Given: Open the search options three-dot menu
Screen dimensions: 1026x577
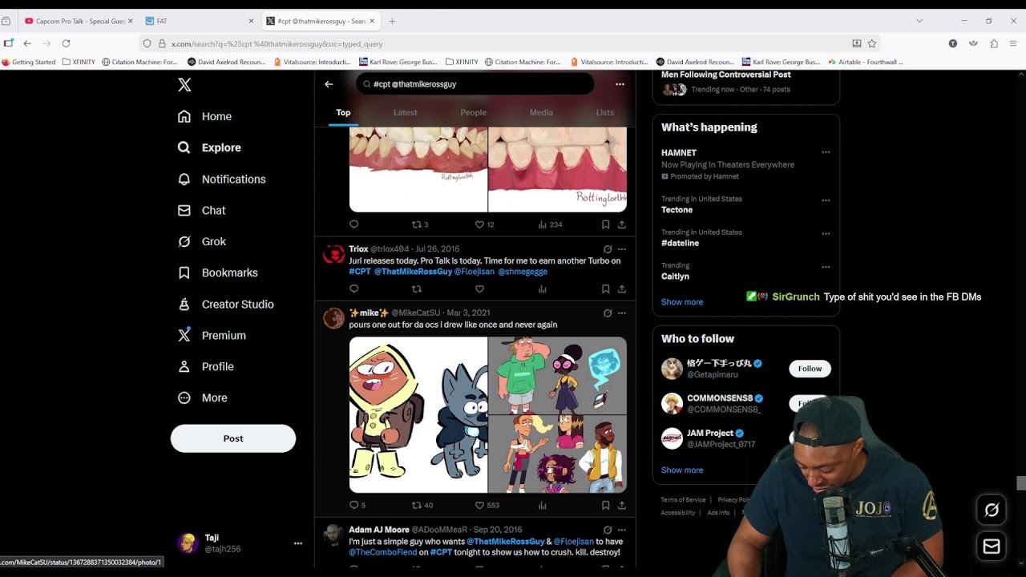Looking at the screenshot, I should click(x=620, y=84).
